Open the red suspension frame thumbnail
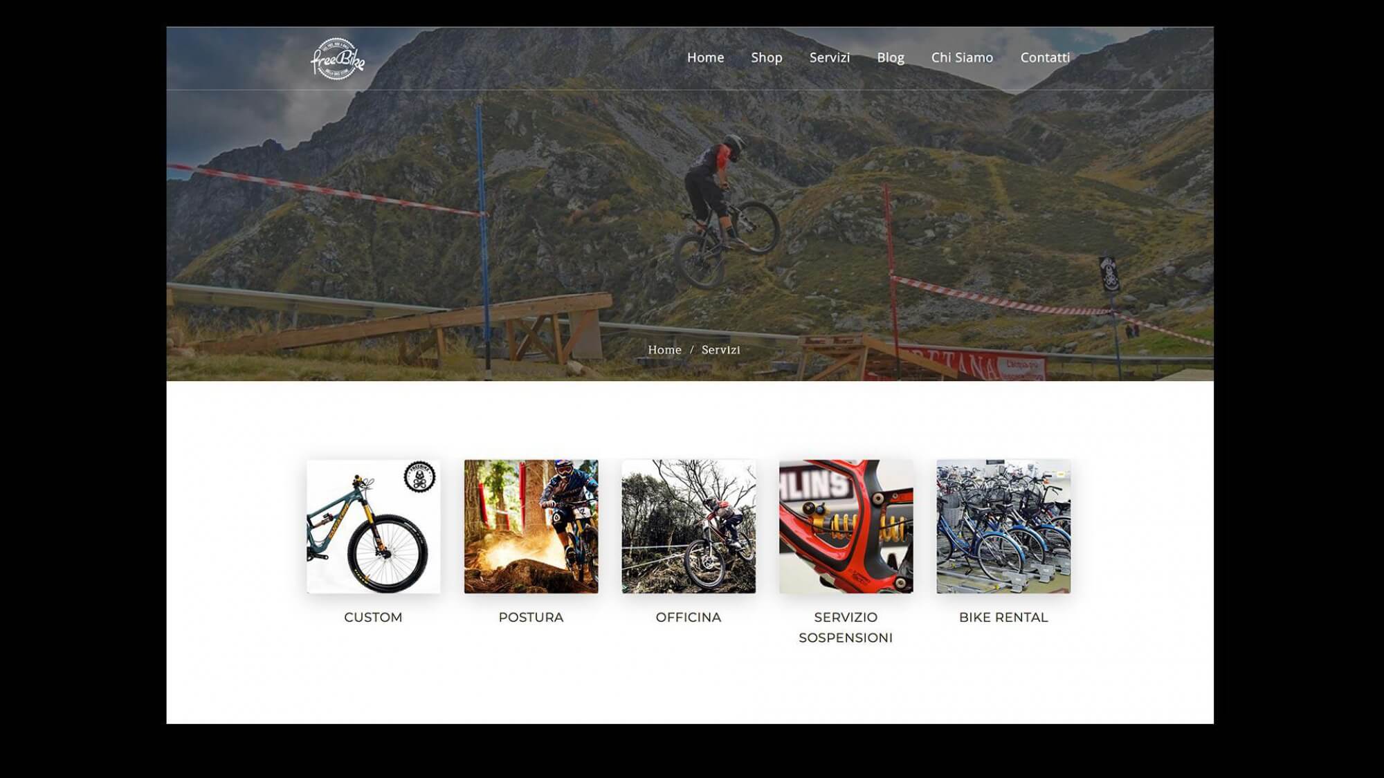 tap(846, 527)
